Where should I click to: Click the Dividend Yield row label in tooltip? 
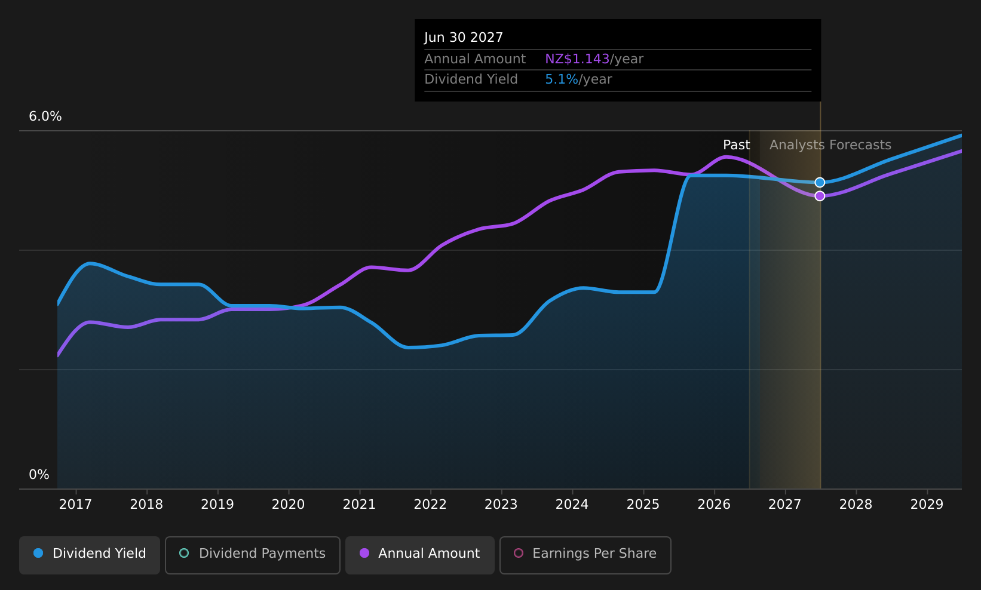(471, 79)
